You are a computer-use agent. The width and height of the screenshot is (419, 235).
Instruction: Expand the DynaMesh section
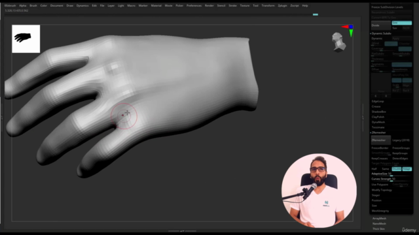378,122
